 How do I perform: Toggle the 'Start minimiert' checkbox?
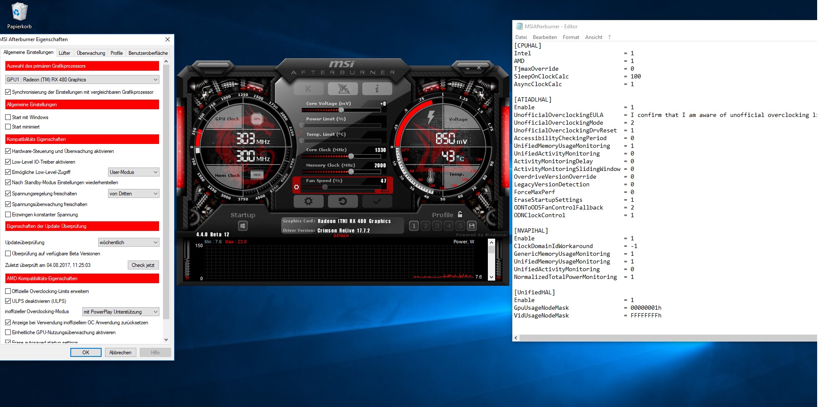tap(8, 126)
